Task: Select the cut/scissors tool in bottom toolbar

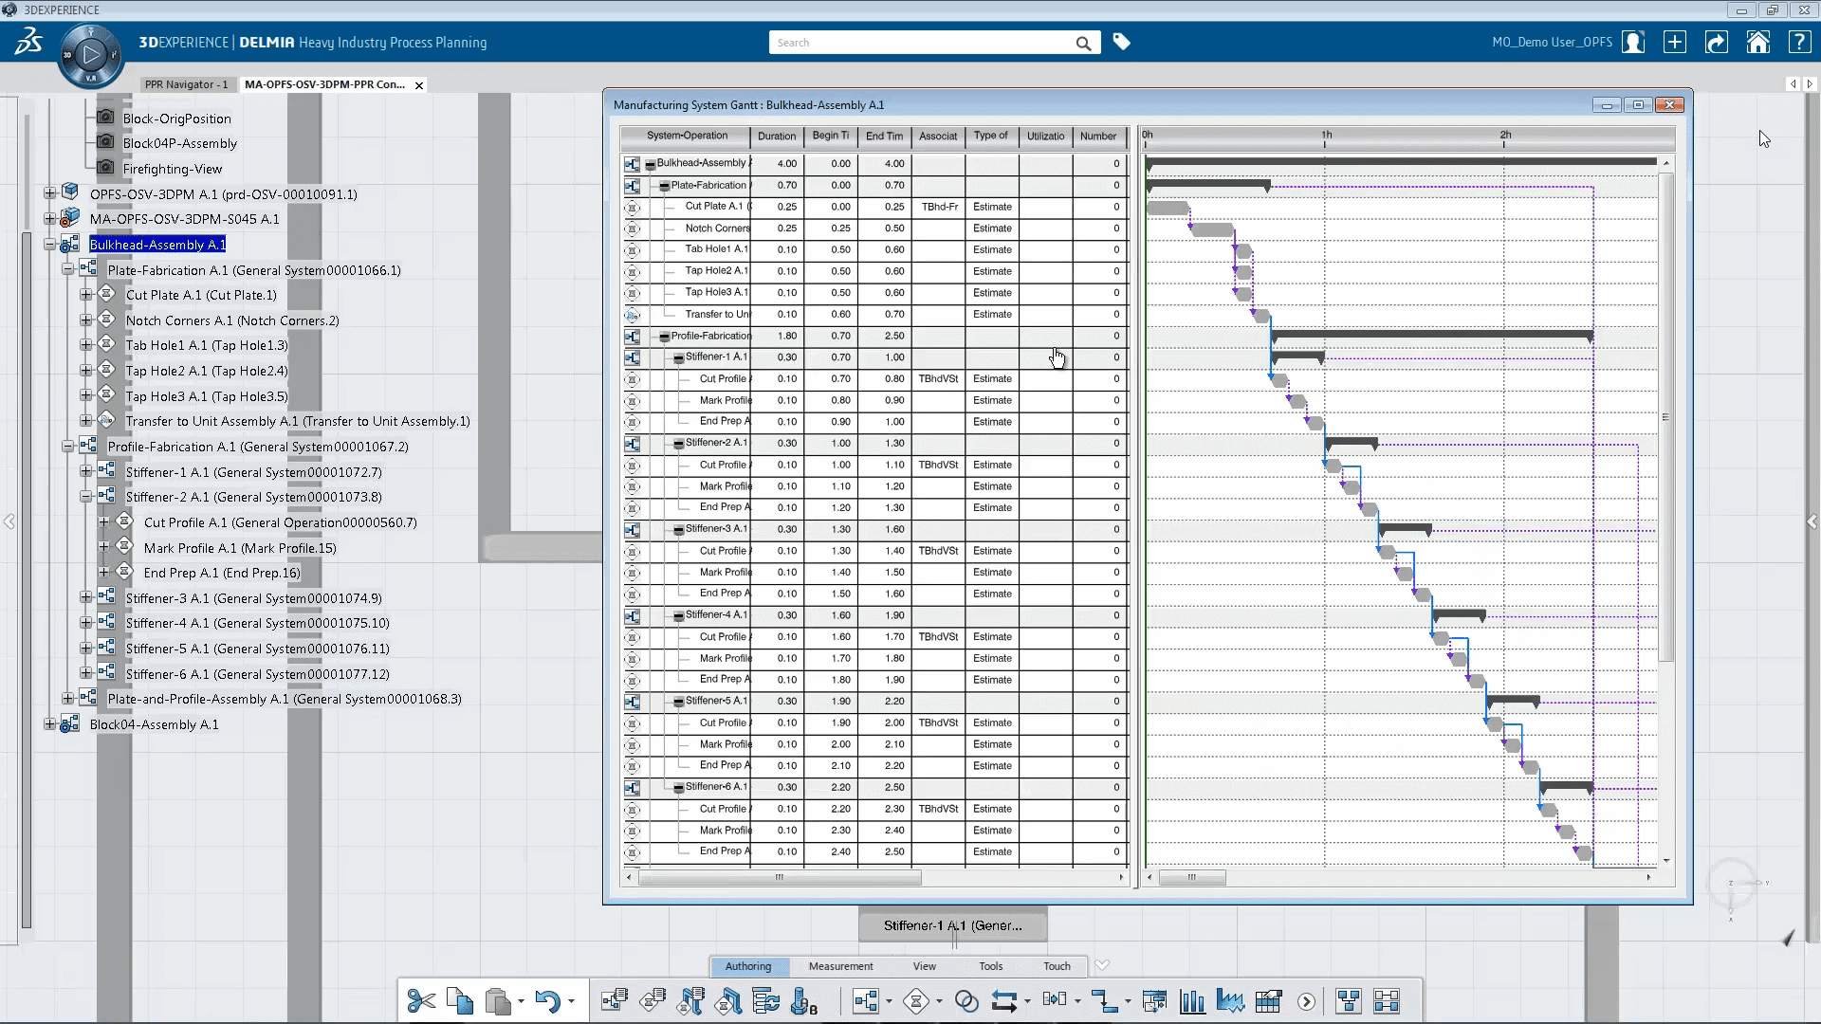Action: pos(421,999)
